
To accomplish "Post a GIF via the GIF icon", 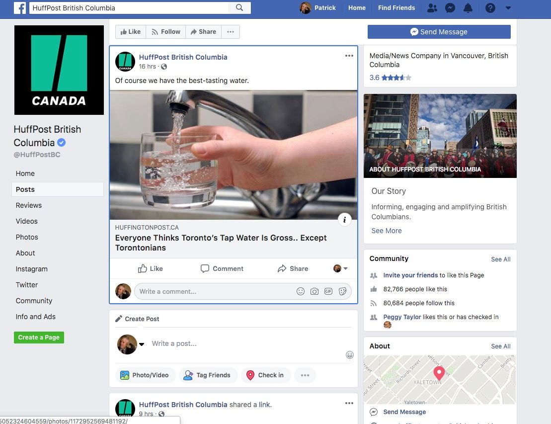I will pos(328,291).
